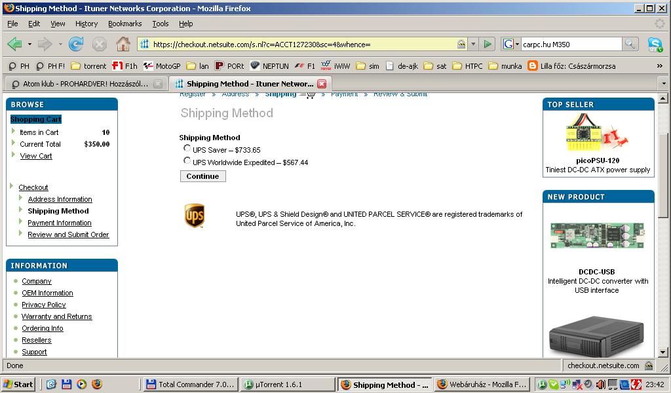This screenshot has width=671, height=393.
Task: Open the Bookmarks menu
Action: (x=125, y=24)
